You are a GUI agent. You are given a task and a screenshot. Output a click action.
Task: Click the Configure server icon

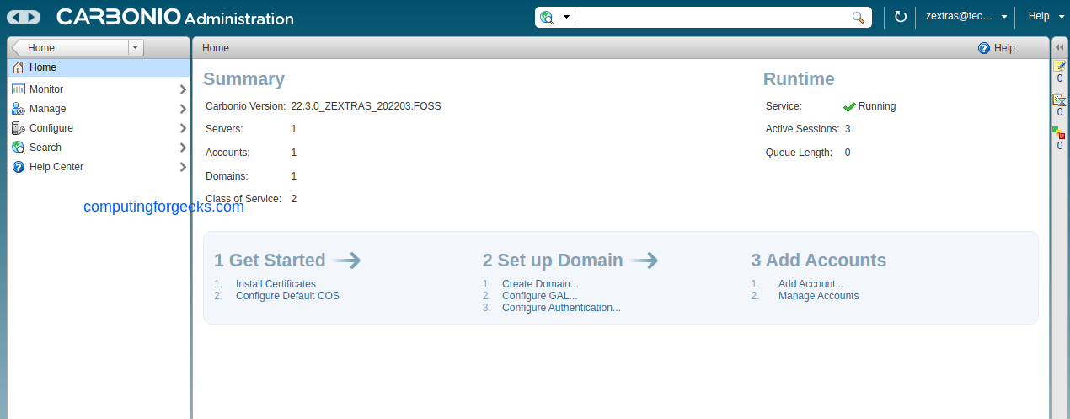click(x=19, y=128)
